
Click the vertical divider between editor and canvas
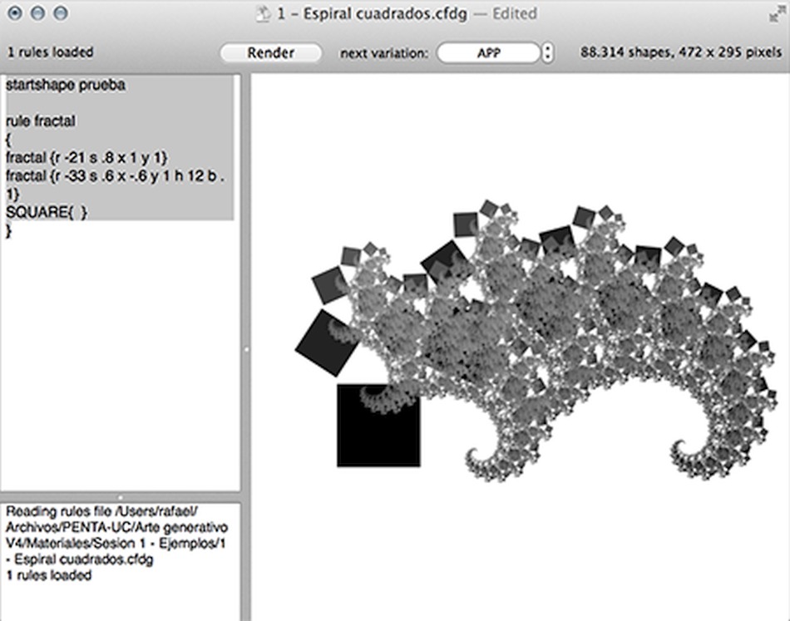point(246,347)
